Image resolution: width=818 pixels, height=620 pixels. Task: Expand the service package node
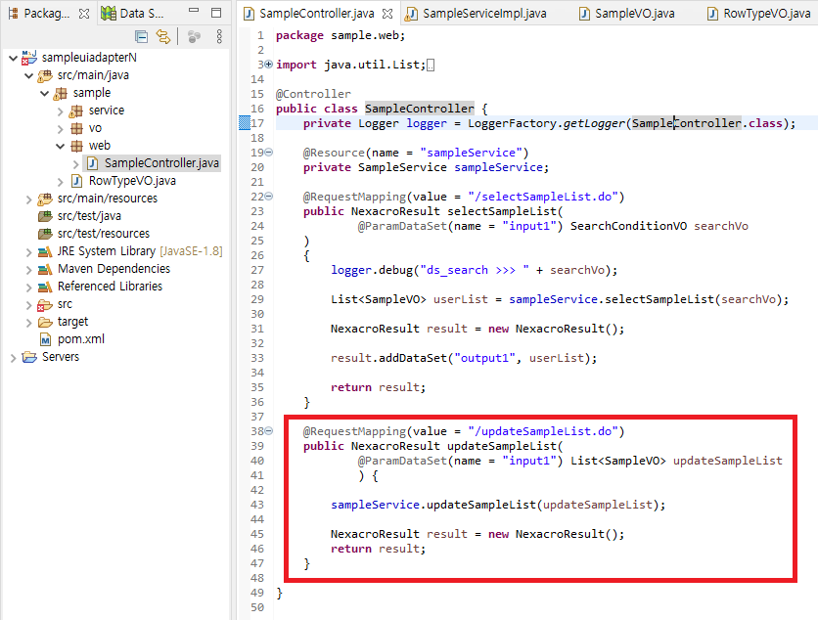[61, 111]
